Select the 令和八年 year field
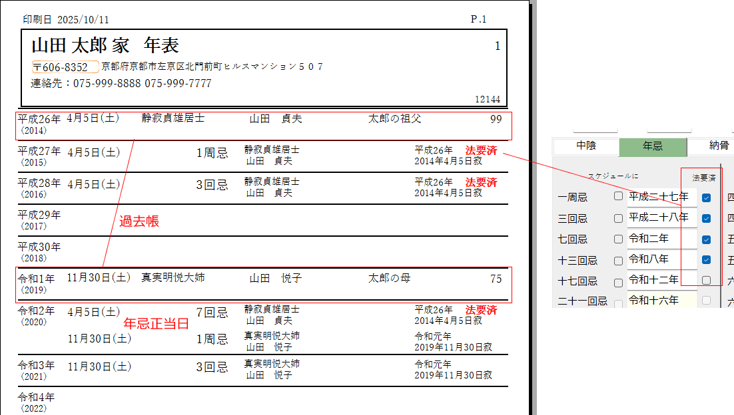The width and height of the screenshot is (734, 415). pos(661,259)
